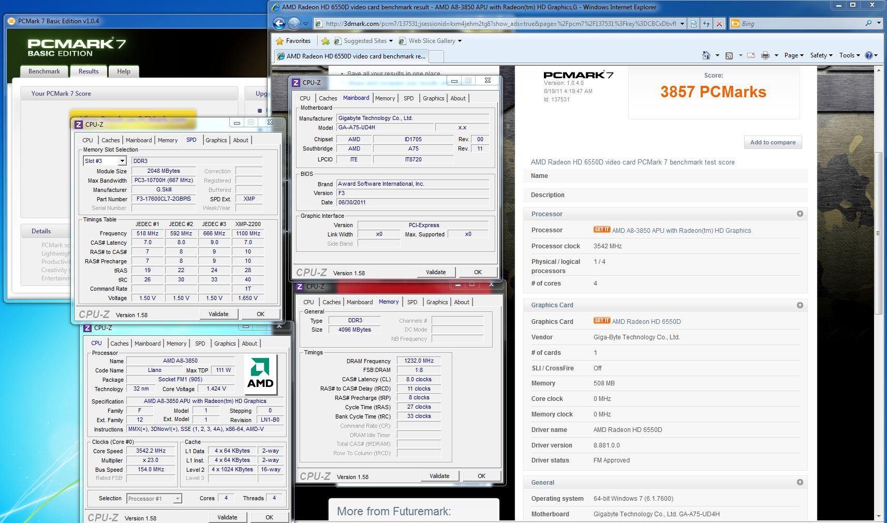The image size is (887, 523).
Task: Click Validate in the CPU-Z Memory window
Action: click(x=439, y=476)
